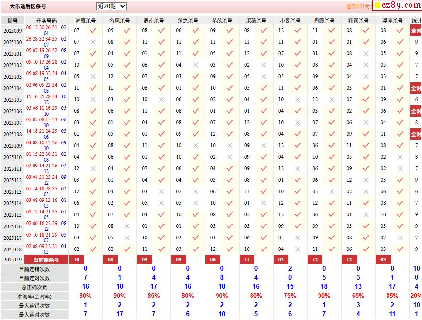Click the 准确率(全对率) row label

[x=34, y=296]
